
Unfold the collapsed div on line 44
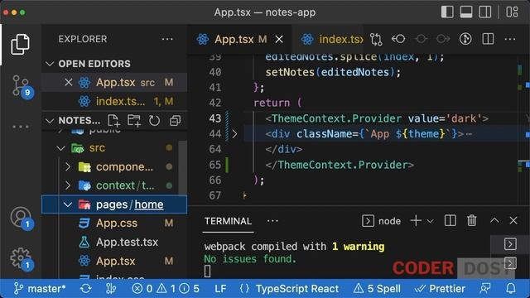pos(234,134)
